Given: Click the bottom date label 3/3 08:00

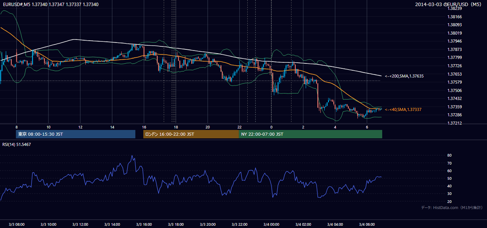Looking at the screenshot, I should point(16,224).
